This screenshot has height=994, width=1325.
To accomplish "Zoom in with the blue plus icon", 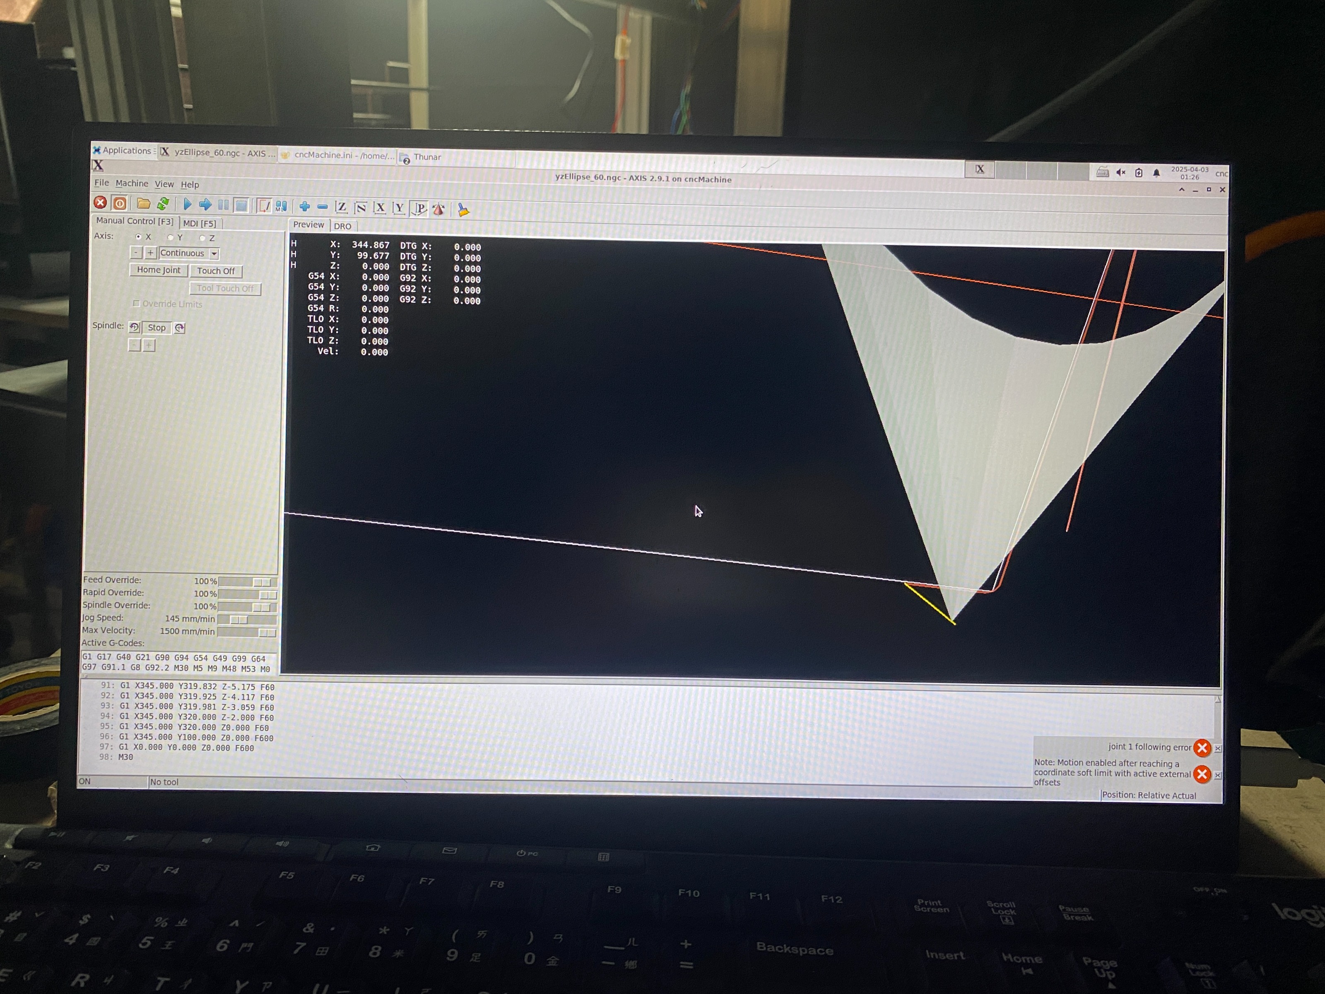I will 304,207.
